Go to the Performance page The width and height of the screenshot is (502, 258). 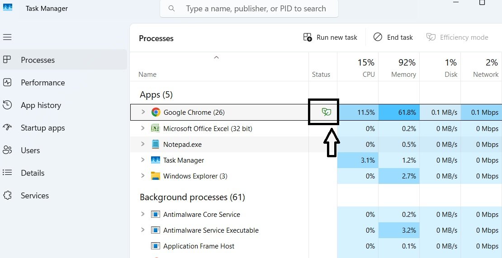(63, 83)
